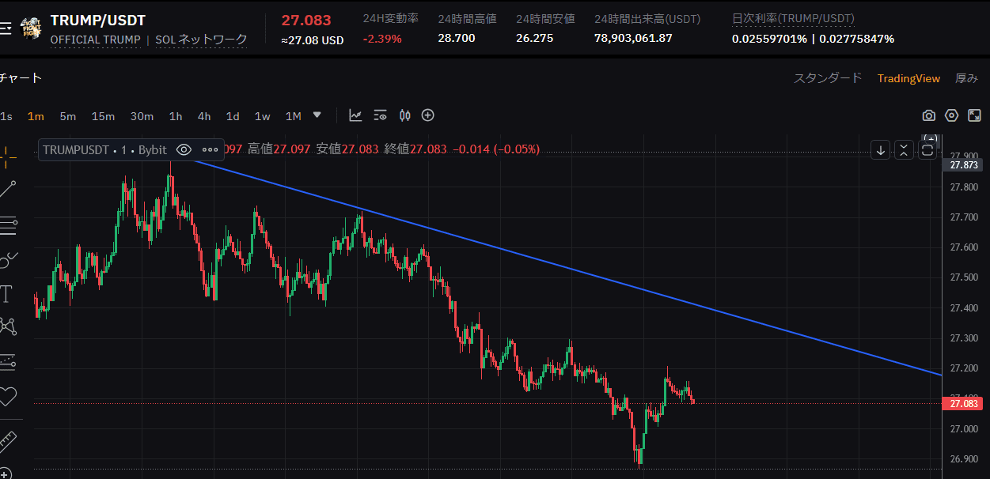Open candlestick chart type selector

coord(404,115)
